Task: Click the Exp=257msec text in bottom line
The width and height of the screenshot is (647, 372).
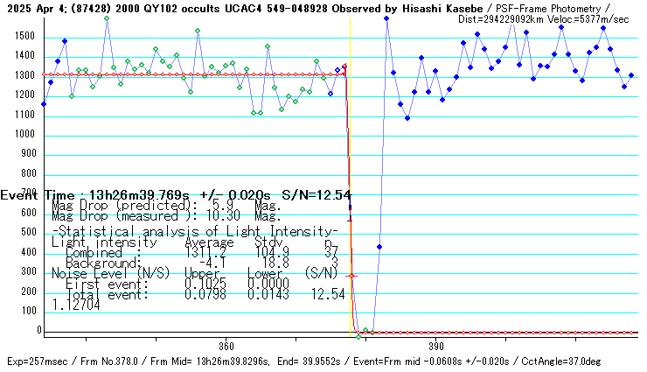Action: click(35, 361)
